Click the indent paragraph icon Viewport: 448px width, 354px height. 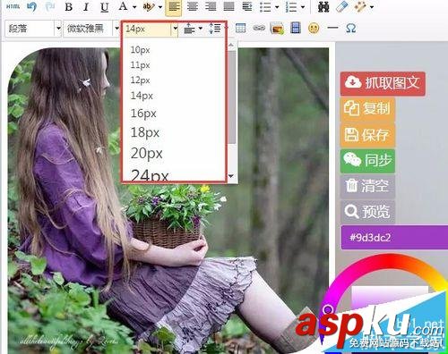click(x=247, y=6)
